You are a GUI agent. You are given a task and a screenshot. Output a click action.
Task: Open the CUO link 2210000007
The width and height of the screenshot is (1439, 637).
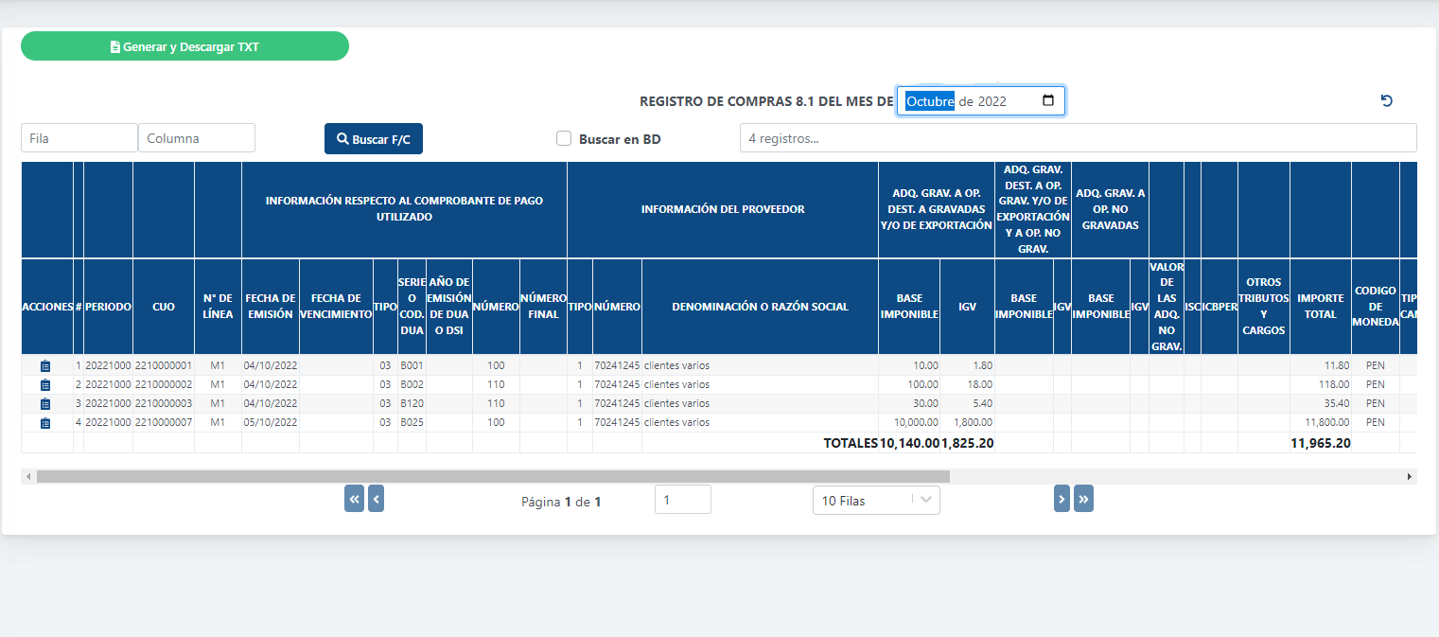163,423
